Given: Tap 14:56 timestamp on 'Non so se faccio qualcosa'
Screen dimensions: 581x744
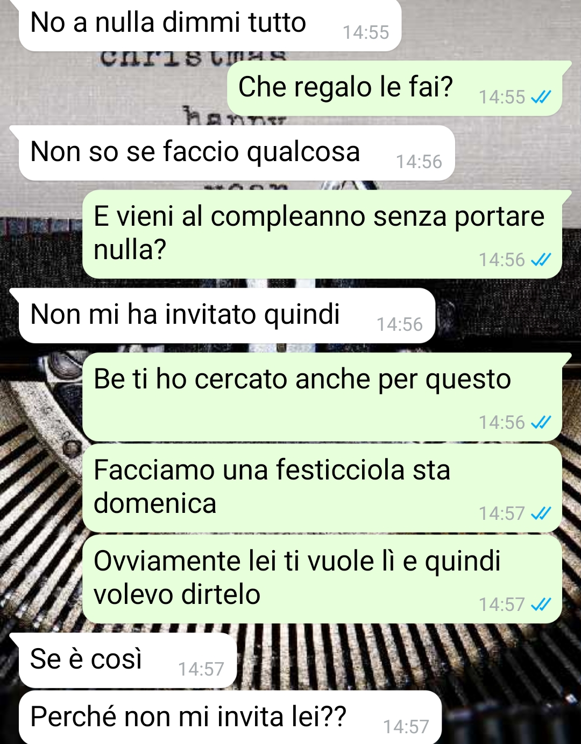Looking at the screenshot, I should [x=419, y=162].
